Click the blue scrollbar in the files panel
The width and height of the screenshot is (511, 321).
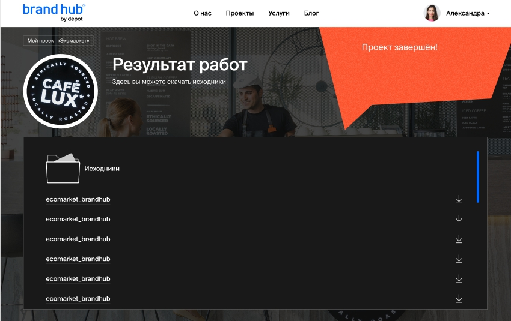[478, 176]
